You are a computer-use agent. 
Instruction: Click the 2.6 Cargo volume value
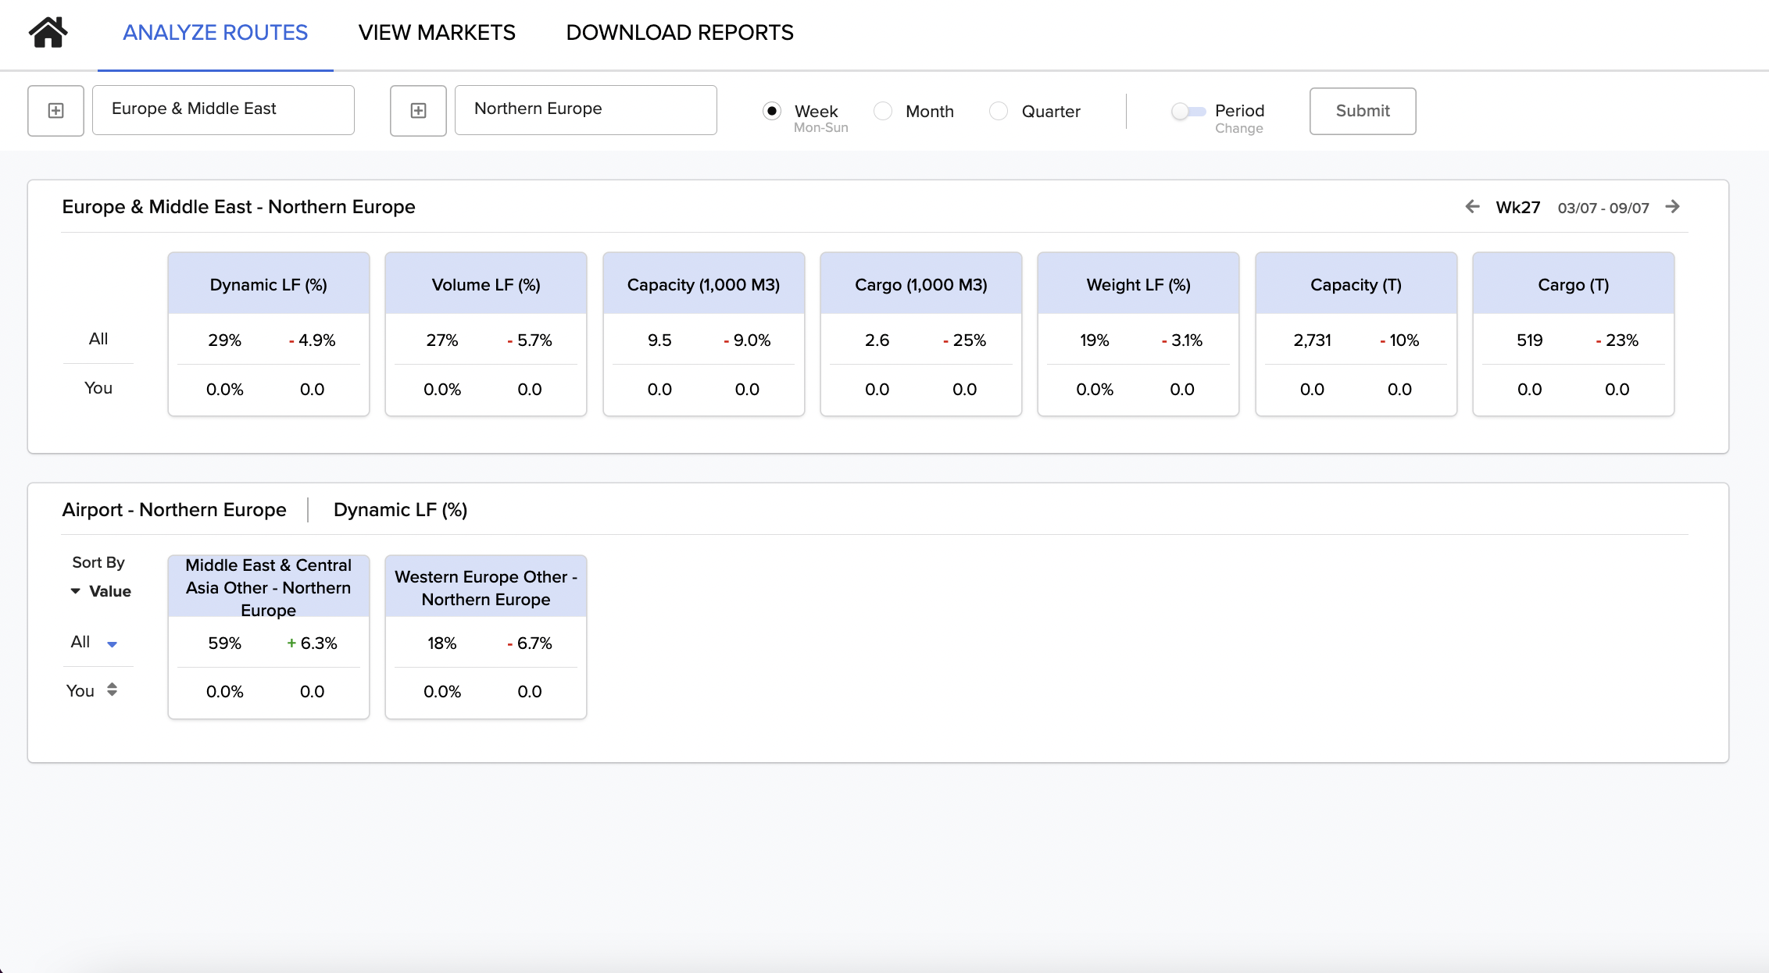tap(877, 340)
